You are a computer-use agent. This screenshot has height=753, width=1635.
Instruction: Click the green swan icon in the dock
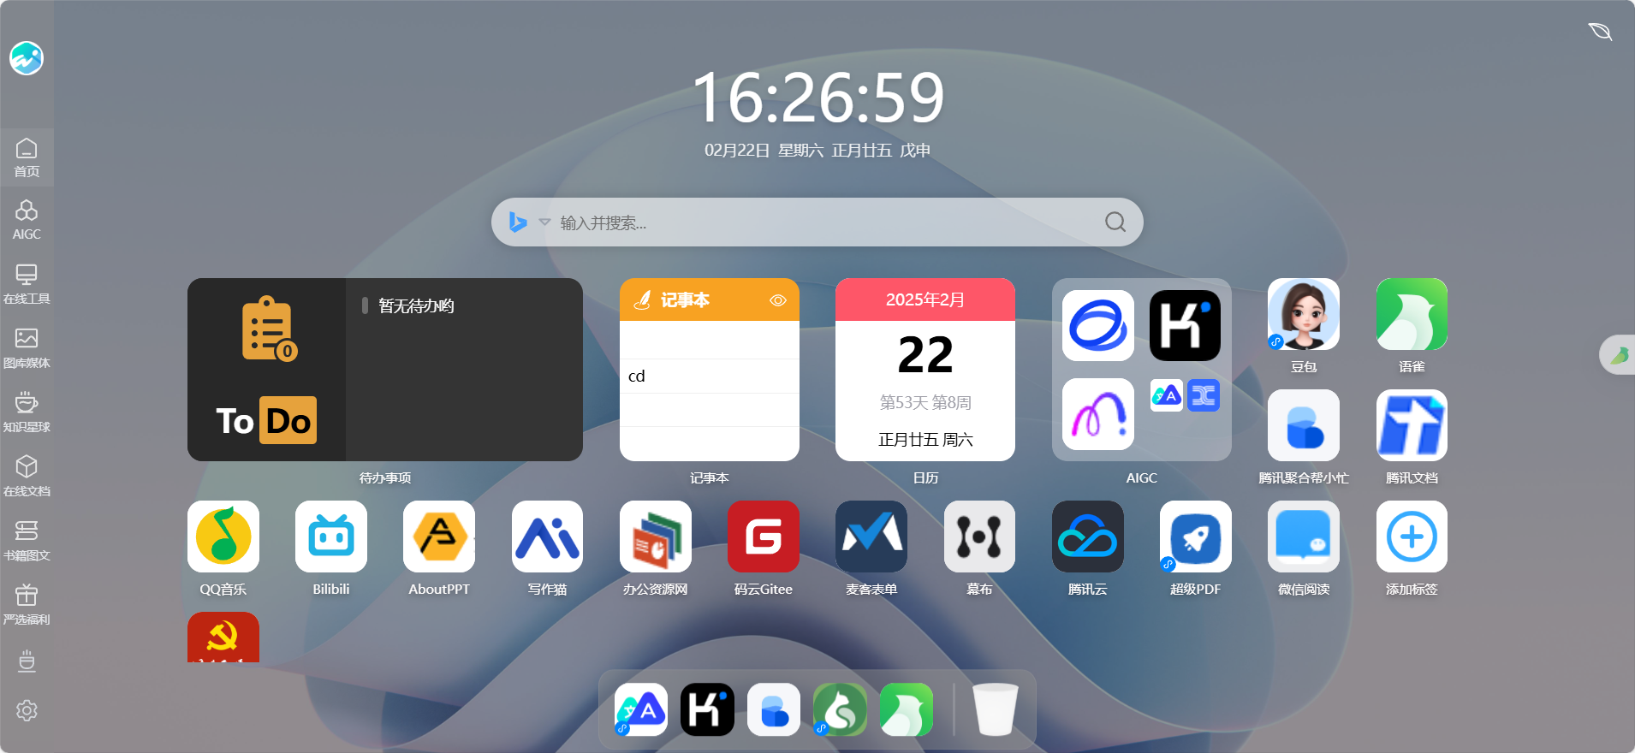pyautogui.click(x=840, y=709)
